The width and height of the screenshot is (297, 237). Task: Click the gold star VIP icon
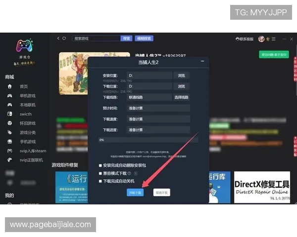(268, 39)
